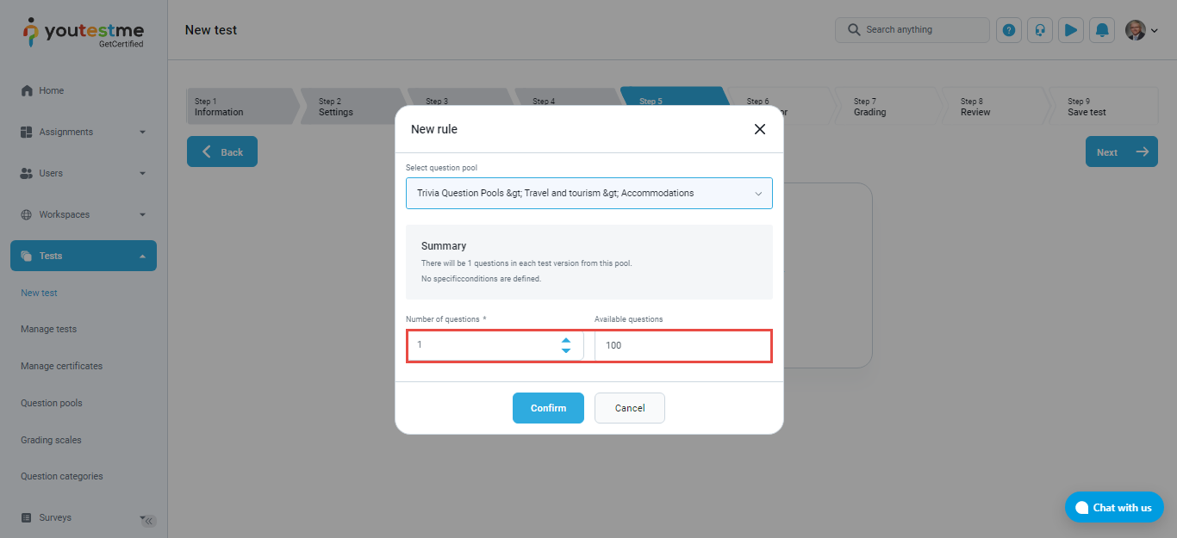Open the Chat with us widget
Image resolution: width=1177 pixels, height=538 pixels.
coord(1114,507)
